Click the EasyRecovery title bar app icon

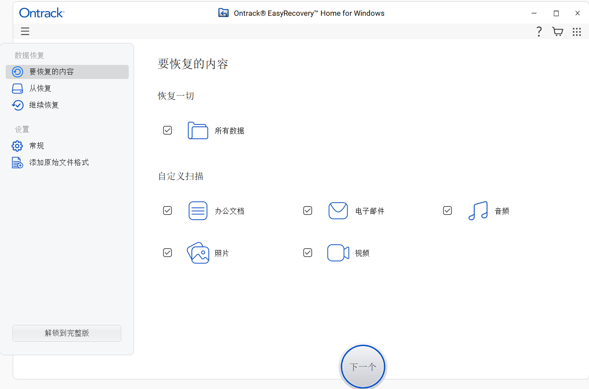(x=224, y=13)
